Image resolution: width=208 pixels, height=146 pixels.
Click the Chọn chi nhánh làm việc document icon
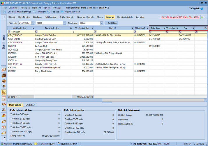[4, 12]
